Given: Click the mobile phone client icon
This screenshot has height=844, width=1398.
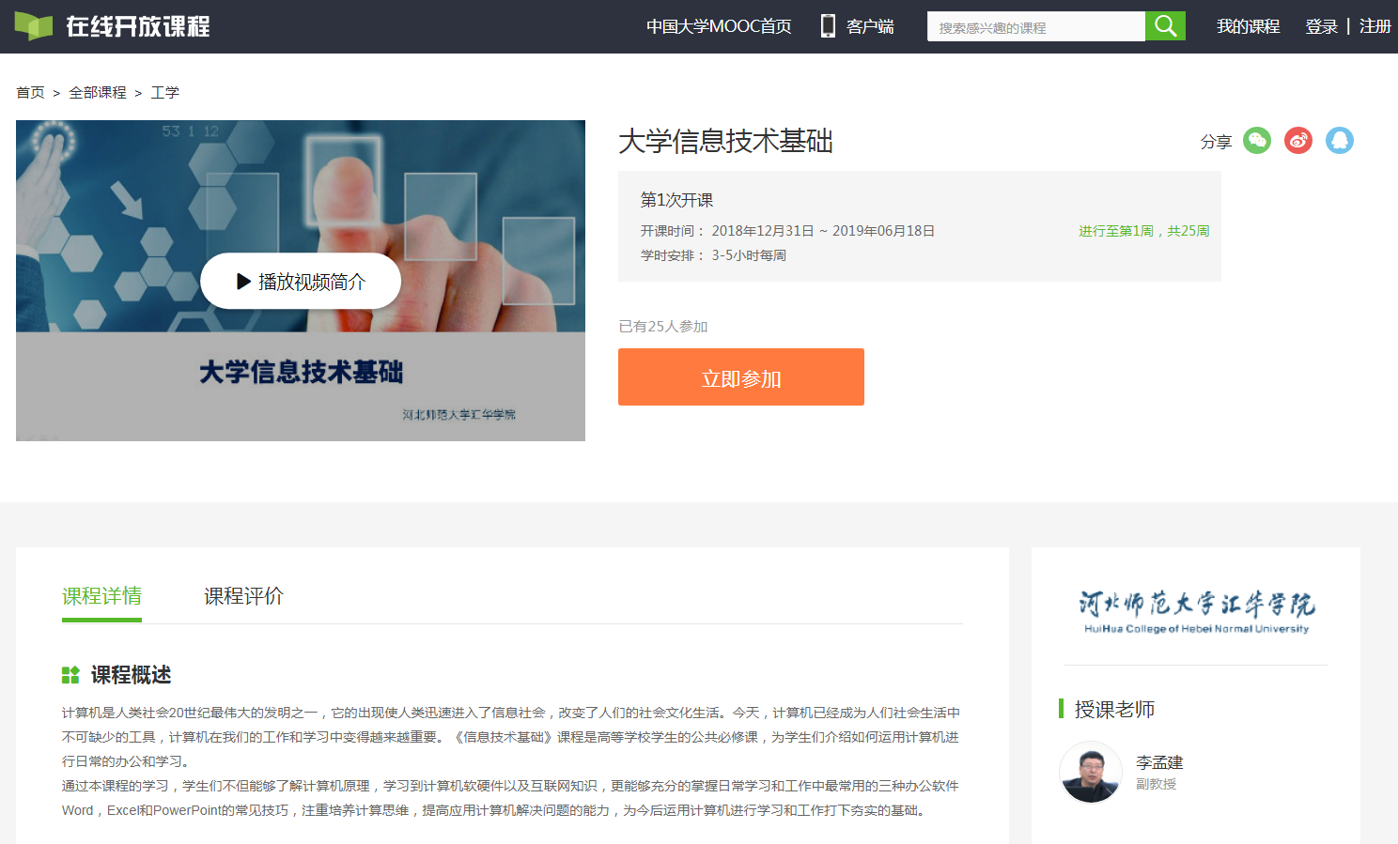Looking at the screenshot, I should click(x=828, y=26).
